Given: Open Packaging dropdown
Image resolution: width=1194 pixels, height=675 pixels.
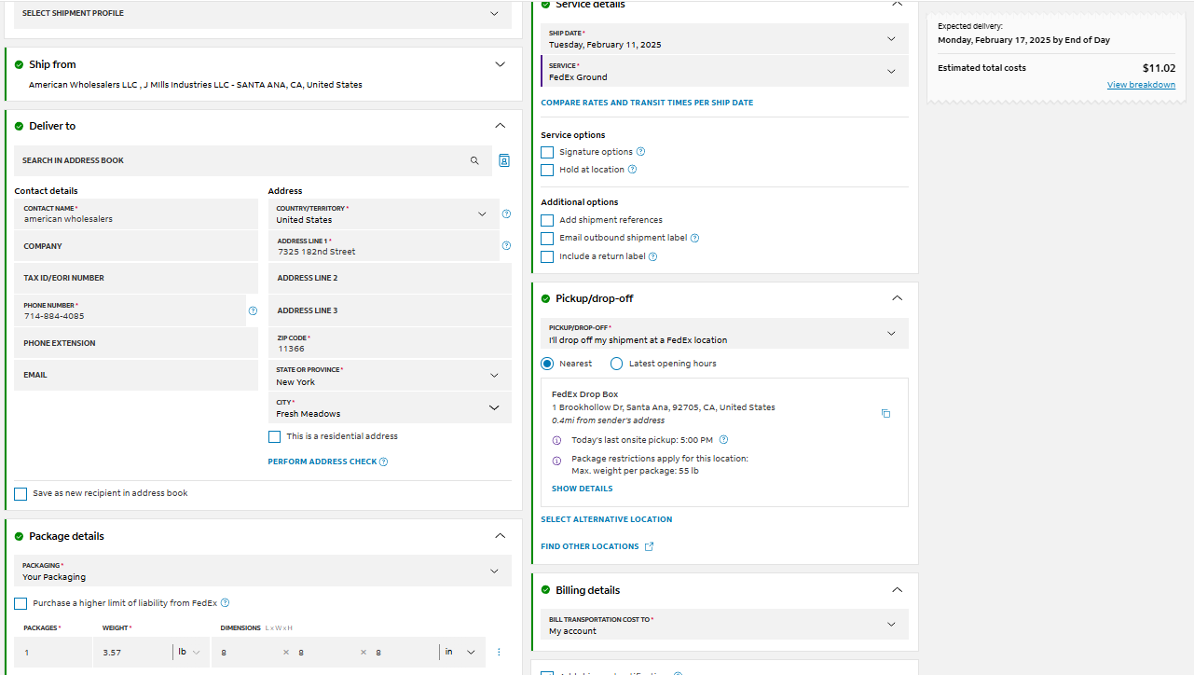Looking at the screenshot, I should pos(263,571).
